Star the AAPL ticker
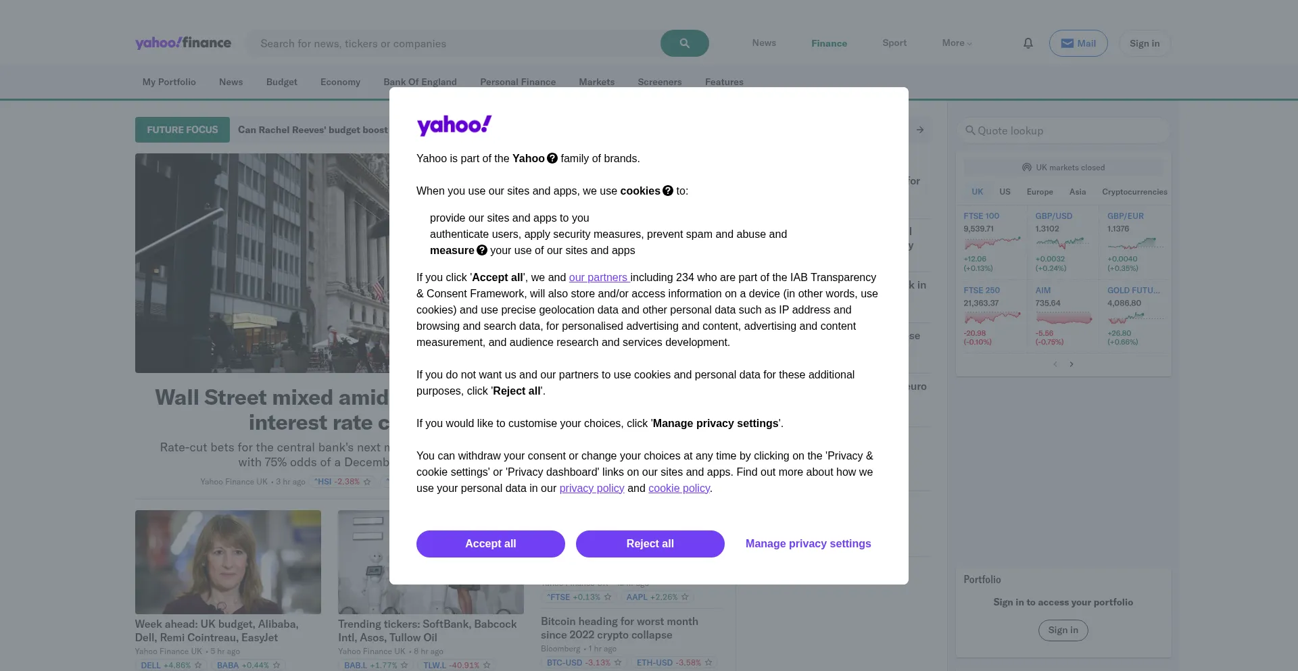Viewport: 1298px width, 671px height. coord(685,597)
